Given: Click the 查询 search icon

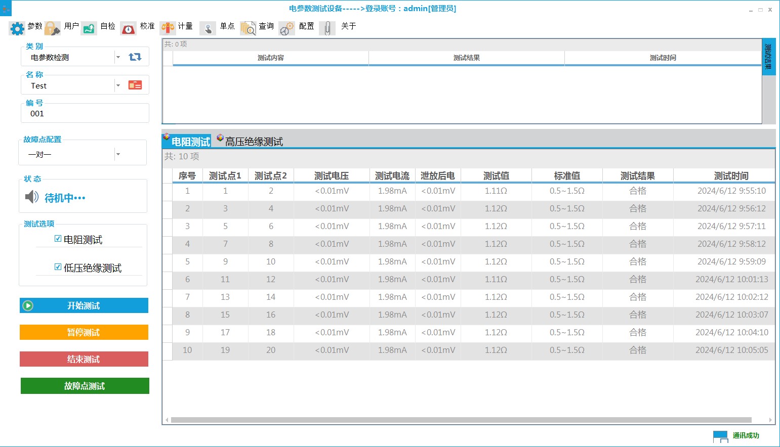Looking at the screenshot, I should point(248,28).
